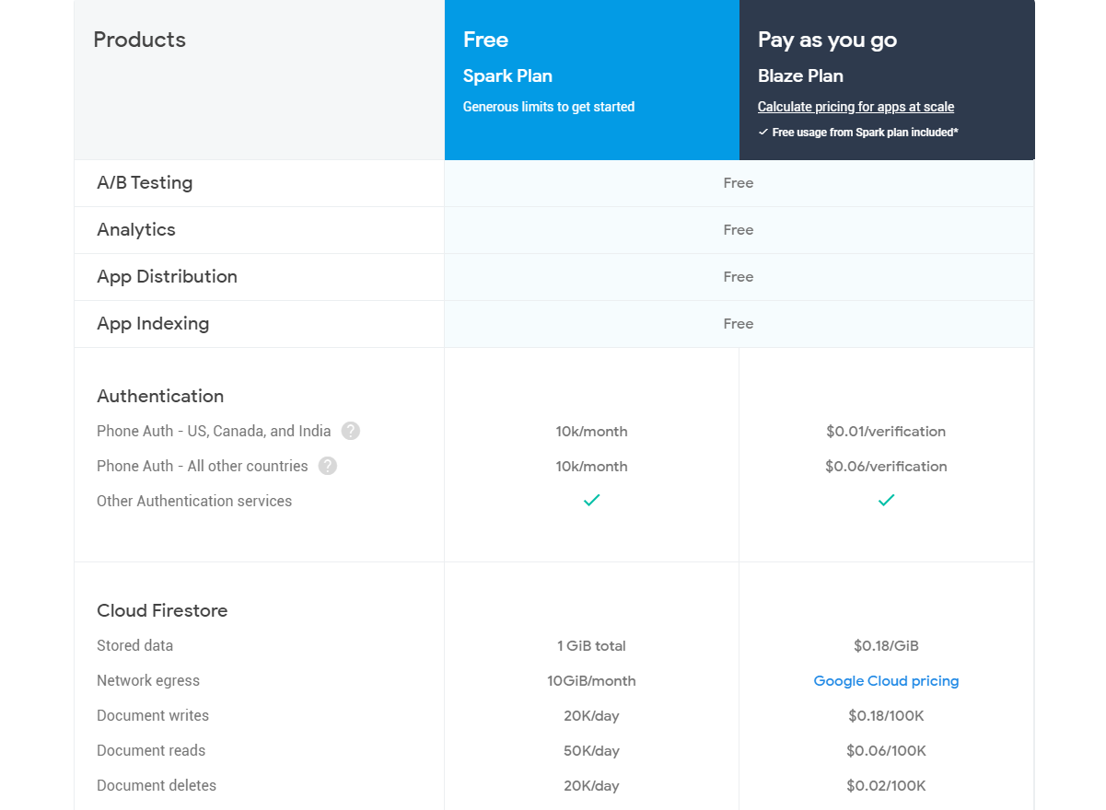Image resolution: width=1106 pixels, height=810 pixels.
Task: Click the App Indexing row label
Action: point(153,324)
